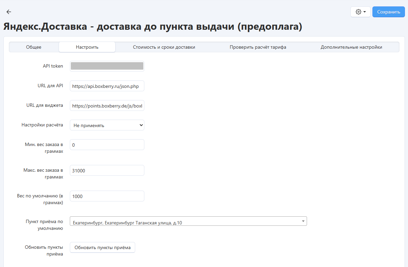408x267 pixels.
Task: Click the Макс. вес заказа field with 31000
Action: [107, 170]
